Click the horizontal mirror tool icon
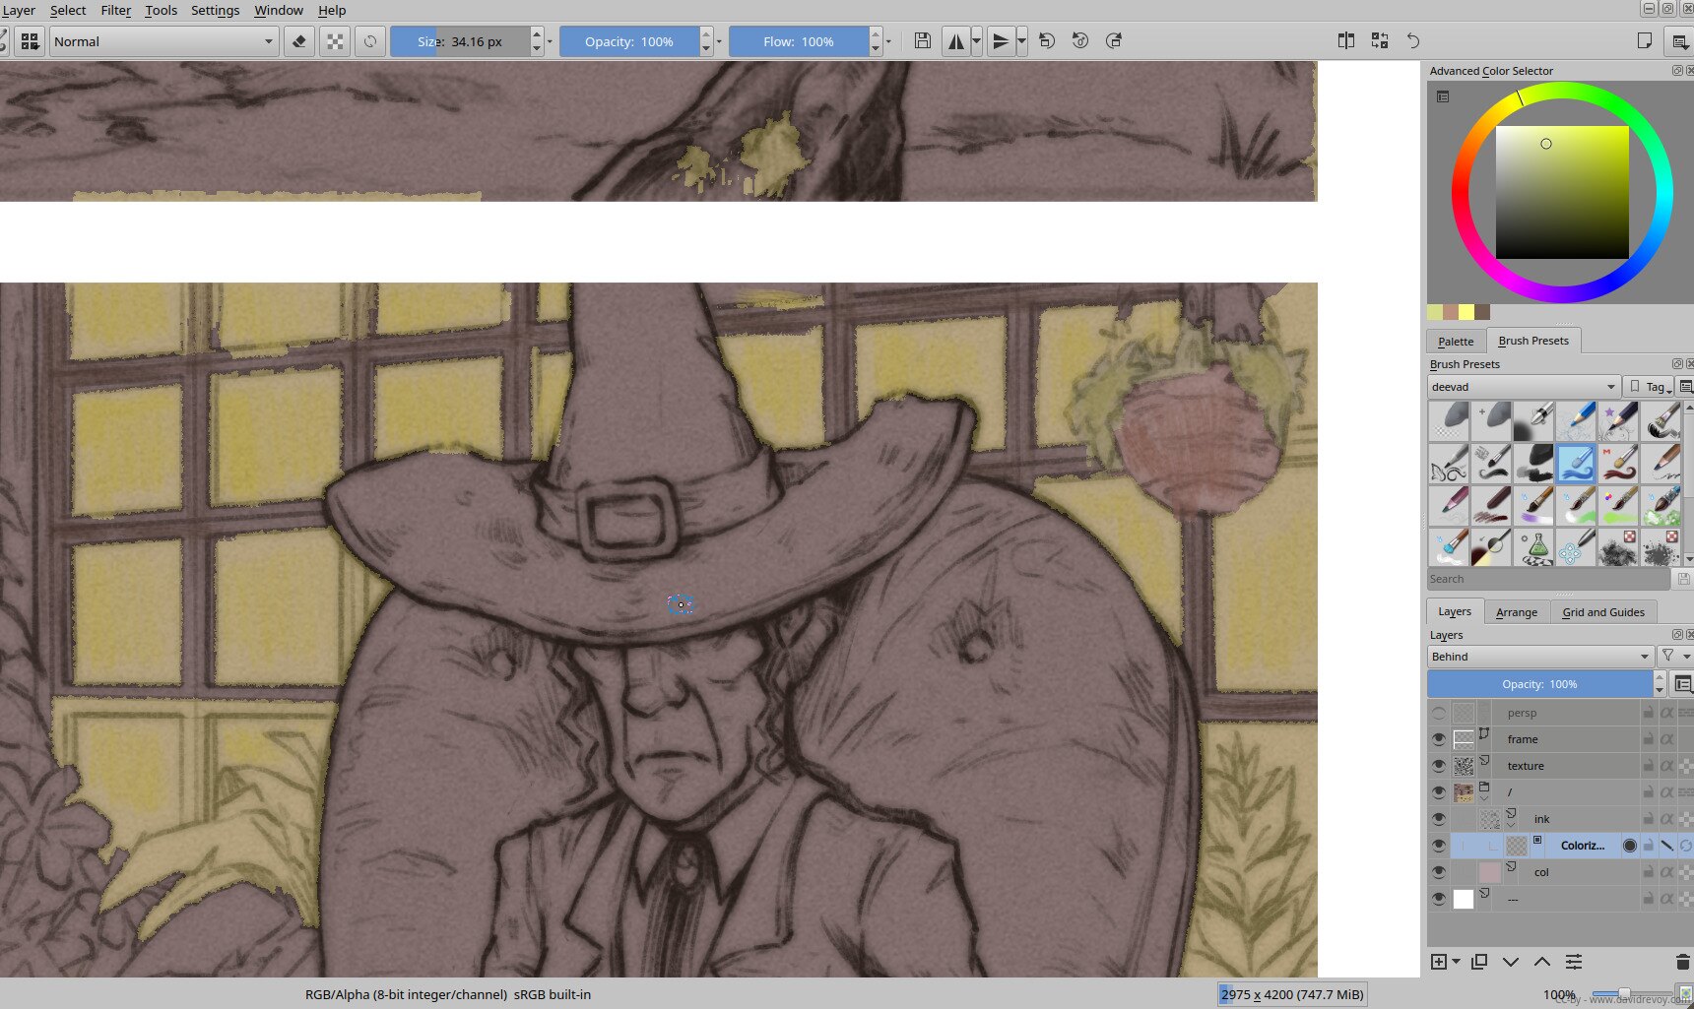The width and height of the screenshot is (1694, 1009). point(955,41)
